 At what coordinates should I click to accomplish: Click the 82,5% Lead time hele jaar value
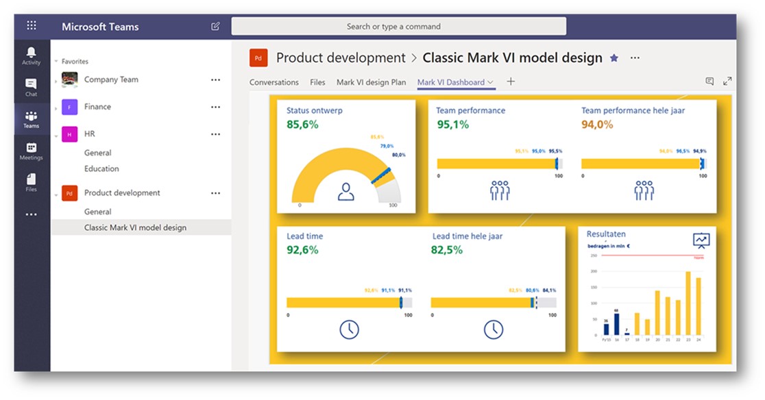point(447,250)
